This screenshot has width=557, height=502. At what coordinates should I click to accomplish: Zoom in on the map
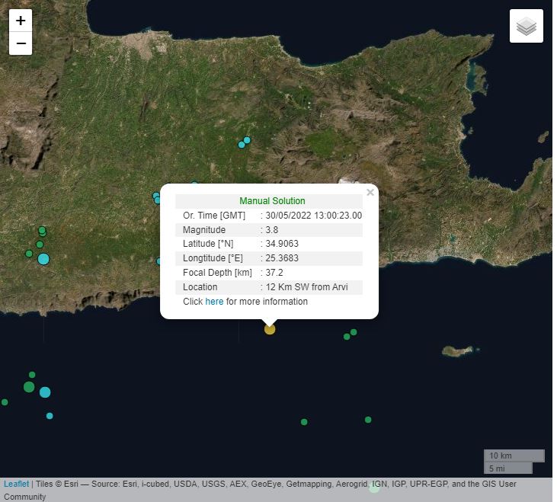click(21, 21)
